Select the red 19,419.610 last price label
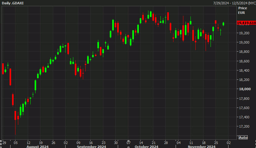This screenshot has height=148, width=256. [246, 23]
